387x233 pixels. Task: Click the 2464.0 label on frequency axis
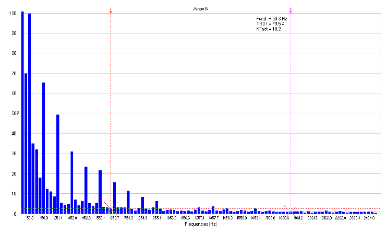click(x=368, y=217)
